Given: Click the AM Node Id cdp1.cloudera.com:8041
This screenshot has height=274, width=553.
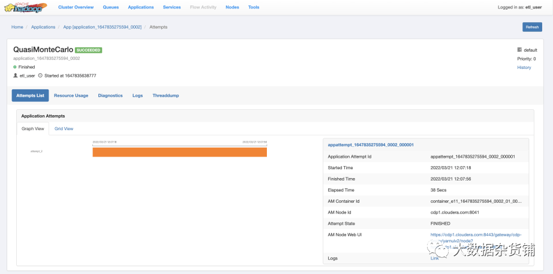Looking at the screenshot, I should click(x=455, y=212).
